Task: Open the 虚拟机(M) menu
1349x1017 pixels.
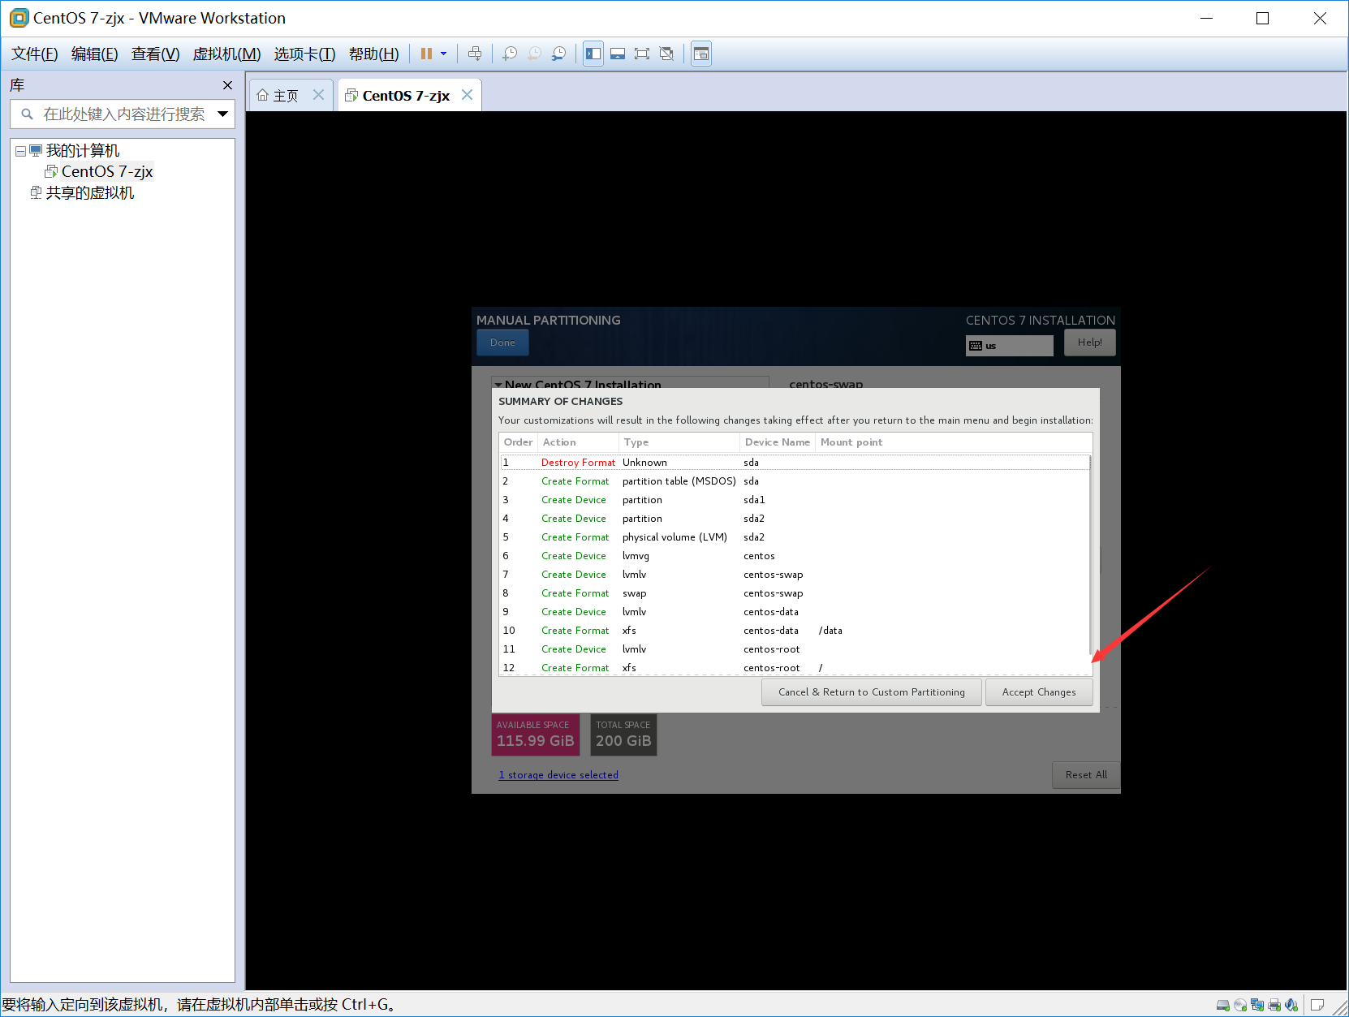Action: 226,54
